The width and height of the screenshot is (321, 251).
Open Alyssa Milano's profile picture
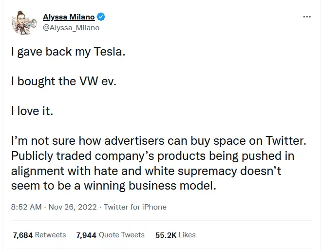point(23,22)
